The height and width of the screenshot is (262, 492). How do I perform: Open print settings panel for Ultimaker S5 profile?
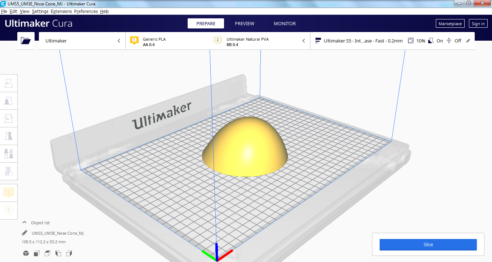point(392,41)
